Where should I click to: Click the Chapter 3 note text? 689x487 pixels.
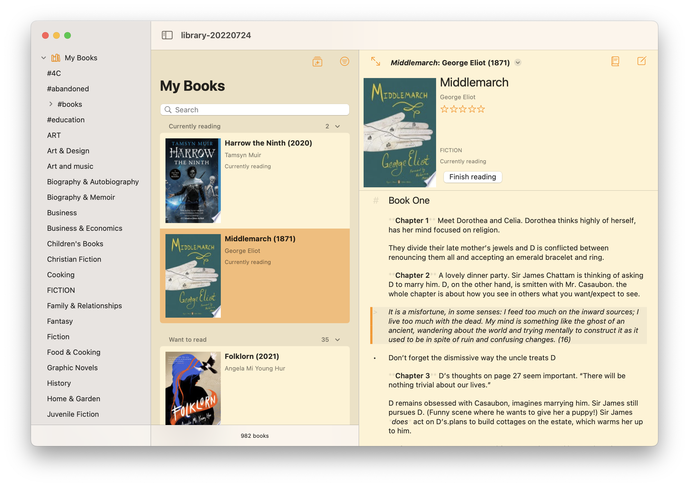point(507,380)
